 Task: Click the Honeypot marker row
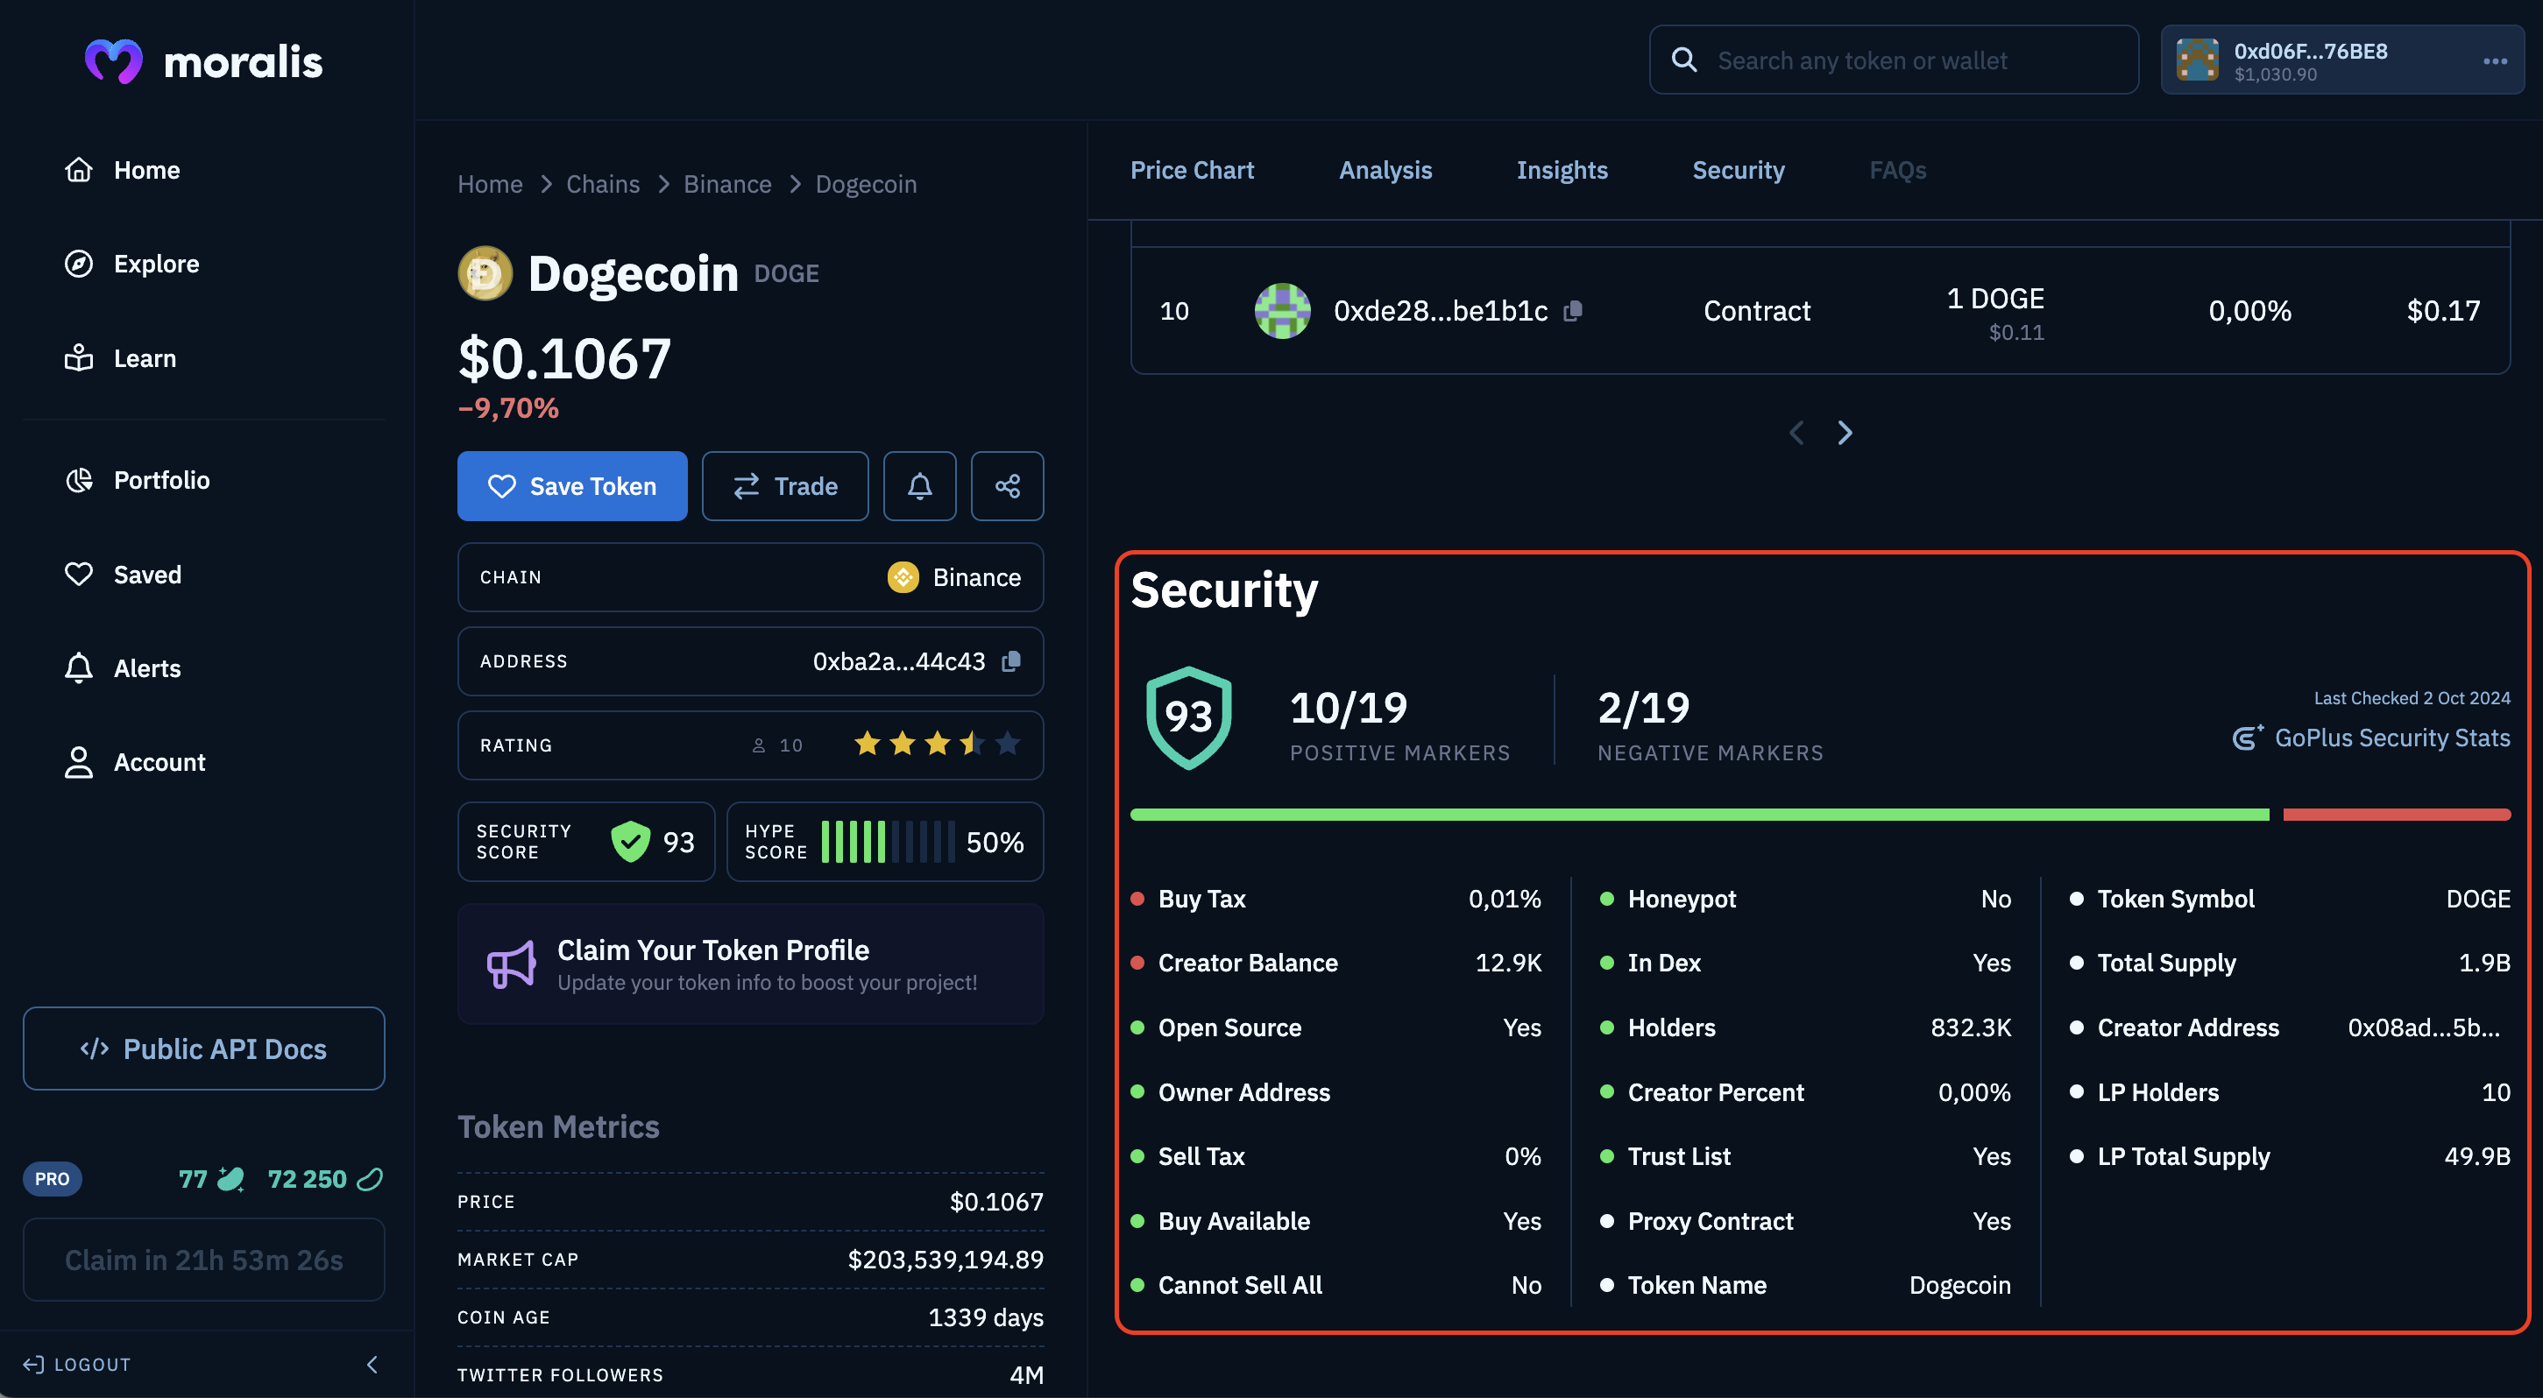coord(1804,898)
